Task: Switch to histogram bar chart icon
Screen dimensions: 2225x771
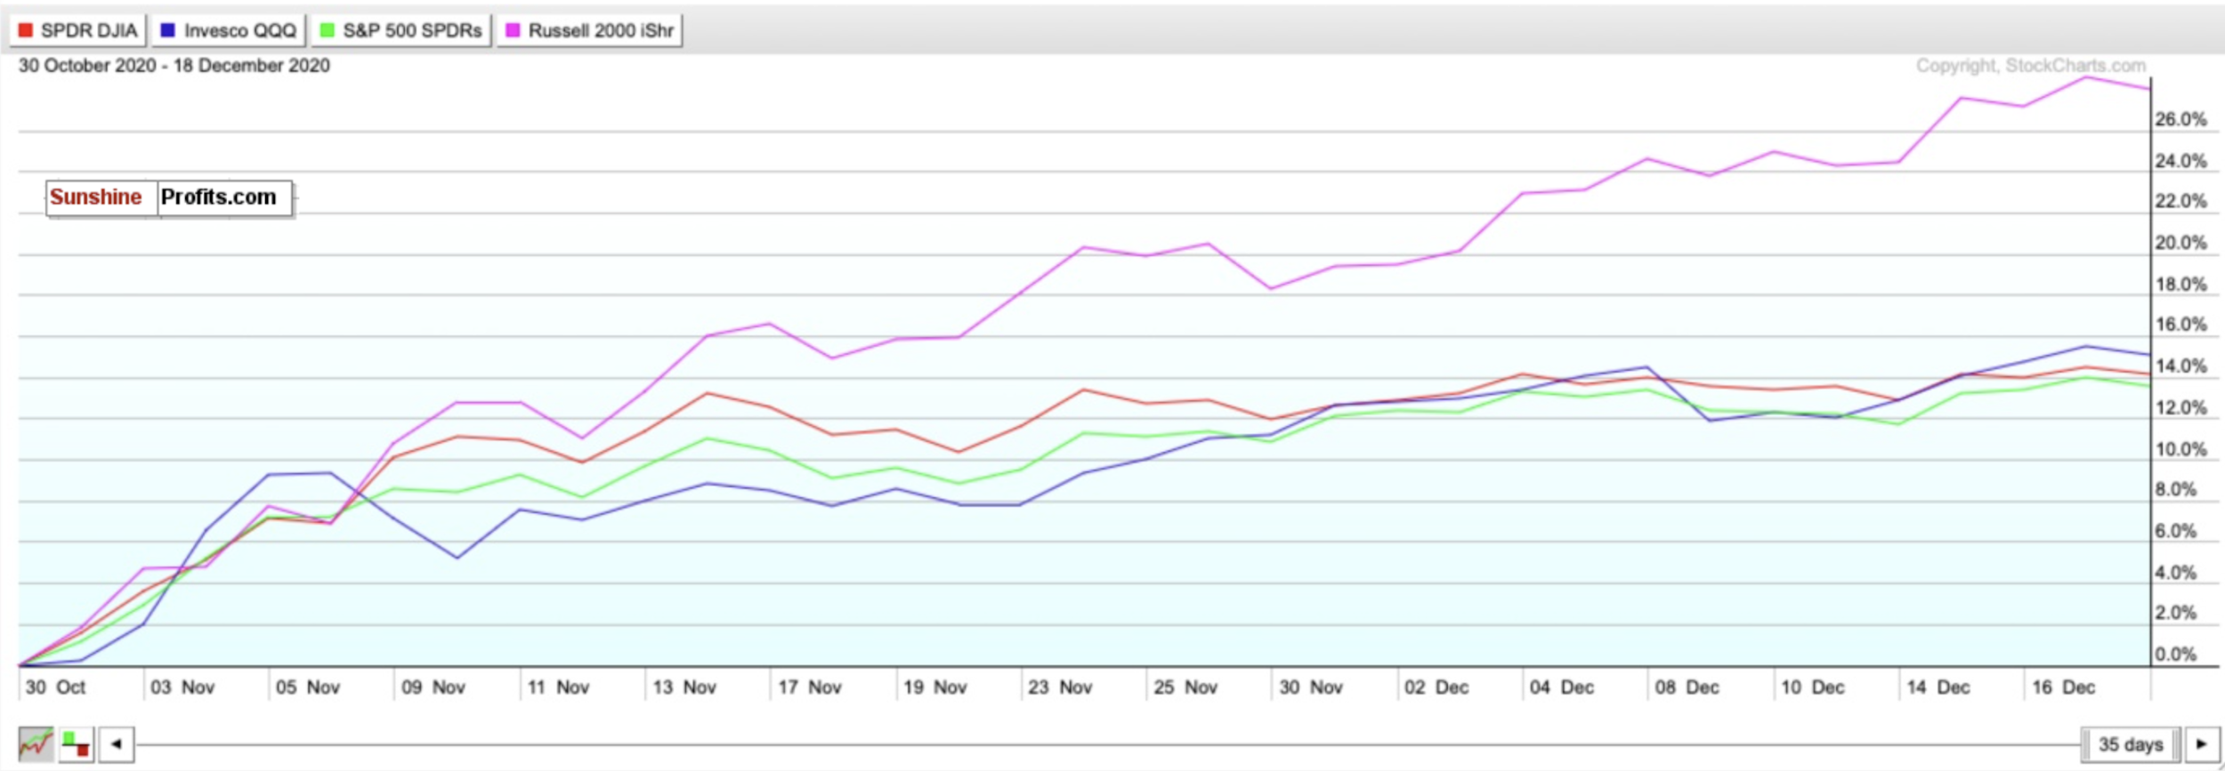Action: (x=77, y=744)
